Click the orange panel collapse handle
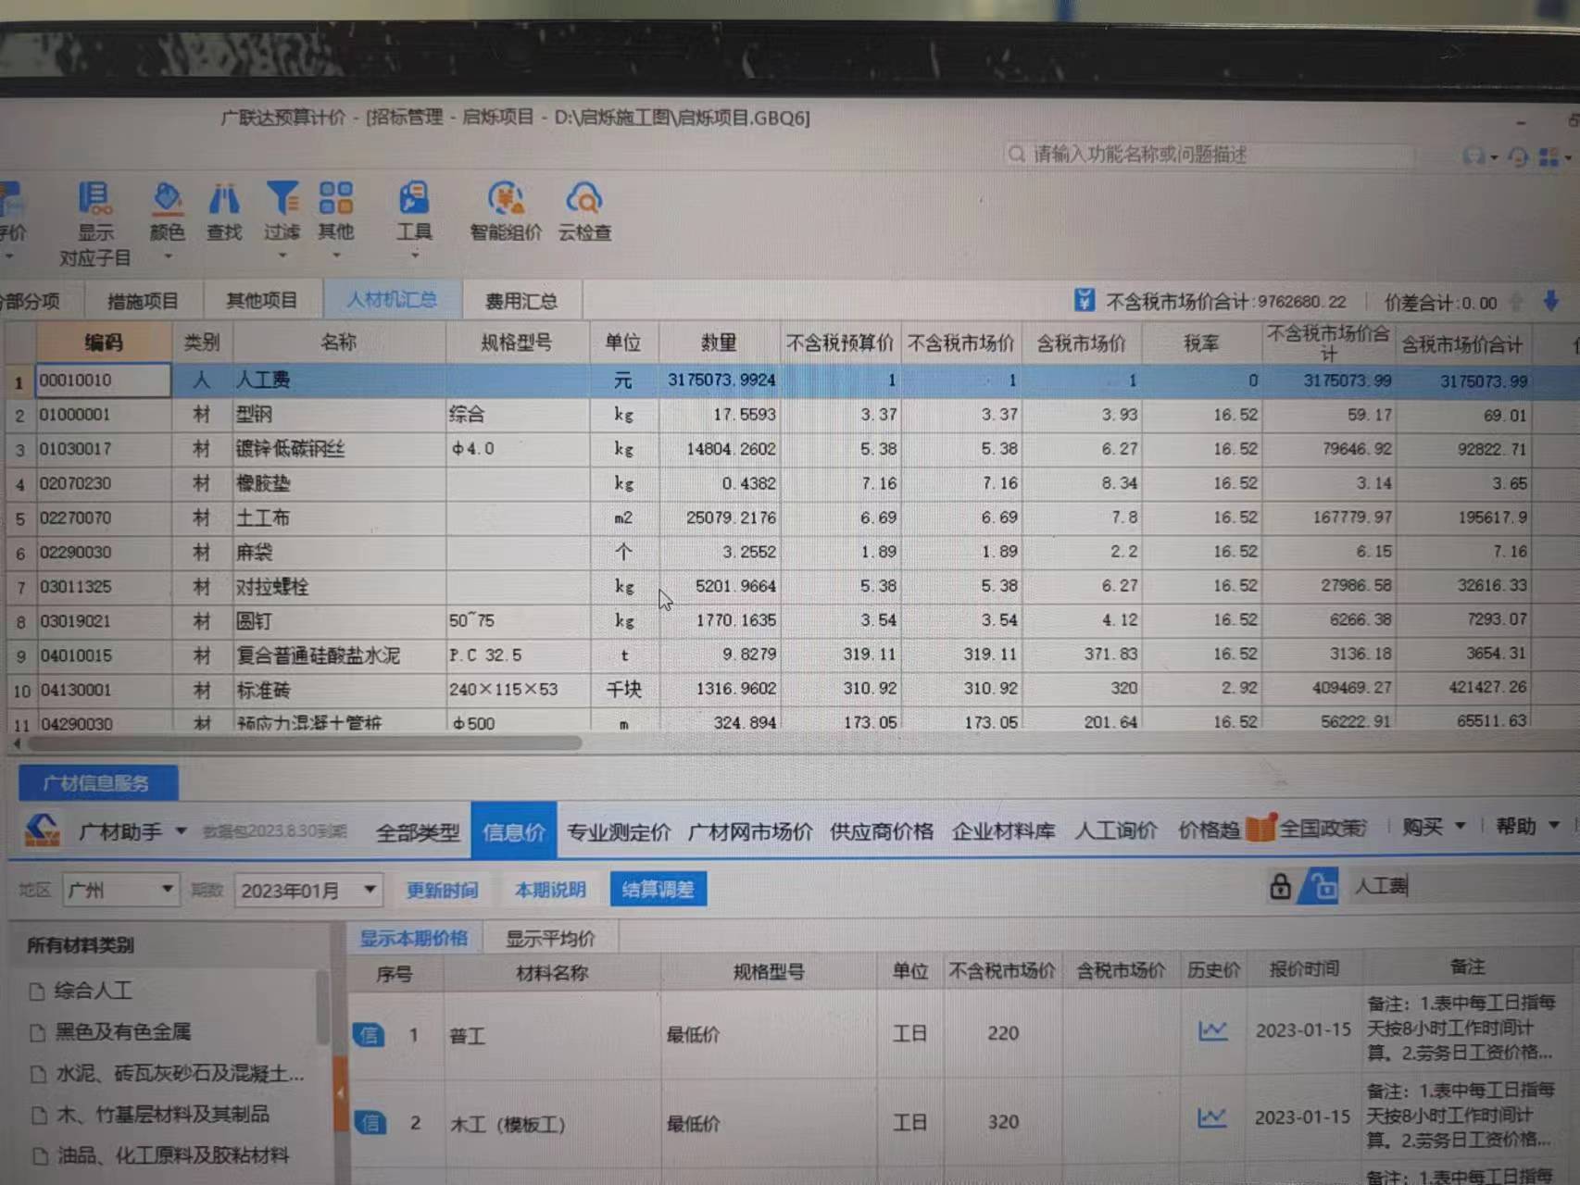 click(x=340, y=1093)
